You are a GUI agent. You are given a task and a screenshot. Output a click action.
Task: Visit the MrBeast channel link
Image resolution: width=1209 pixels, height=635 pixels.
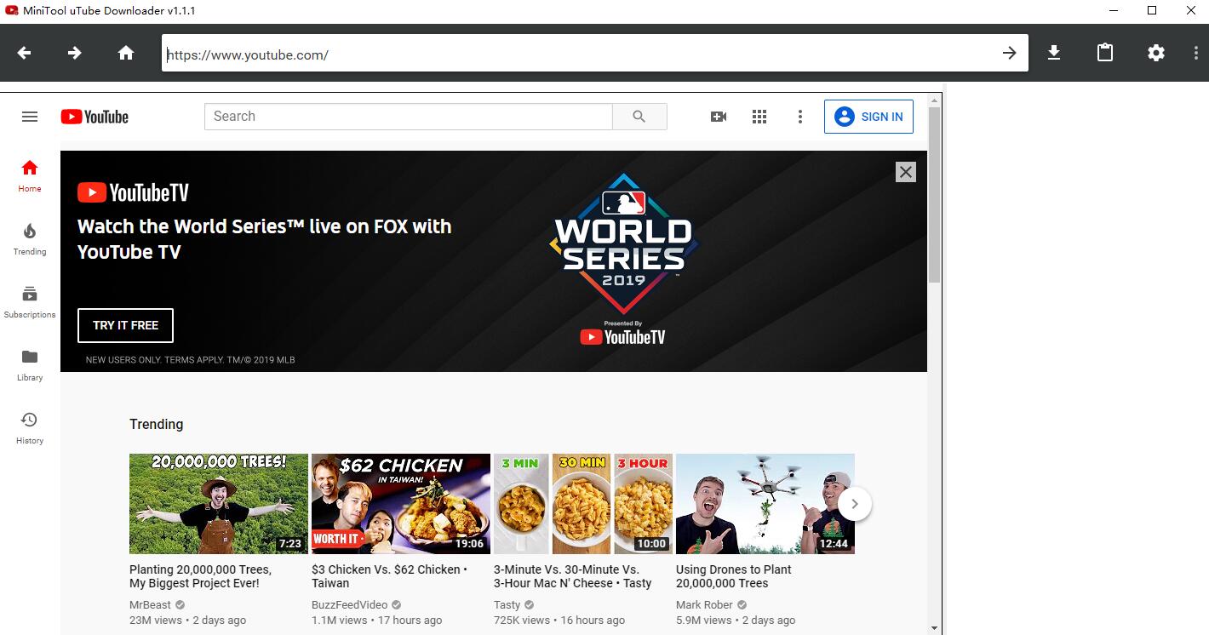click(150, 605)
